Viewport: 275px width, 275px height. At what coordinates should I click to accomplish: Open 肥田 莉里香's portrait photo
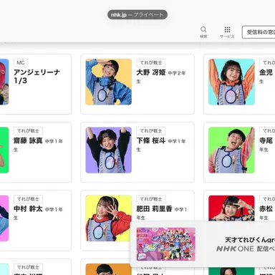click(109, 218)
